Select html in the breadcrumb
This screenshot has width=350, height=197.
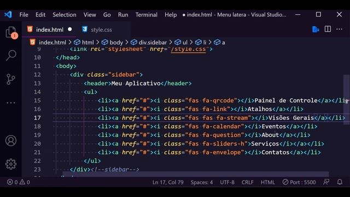tap(87, 43)
